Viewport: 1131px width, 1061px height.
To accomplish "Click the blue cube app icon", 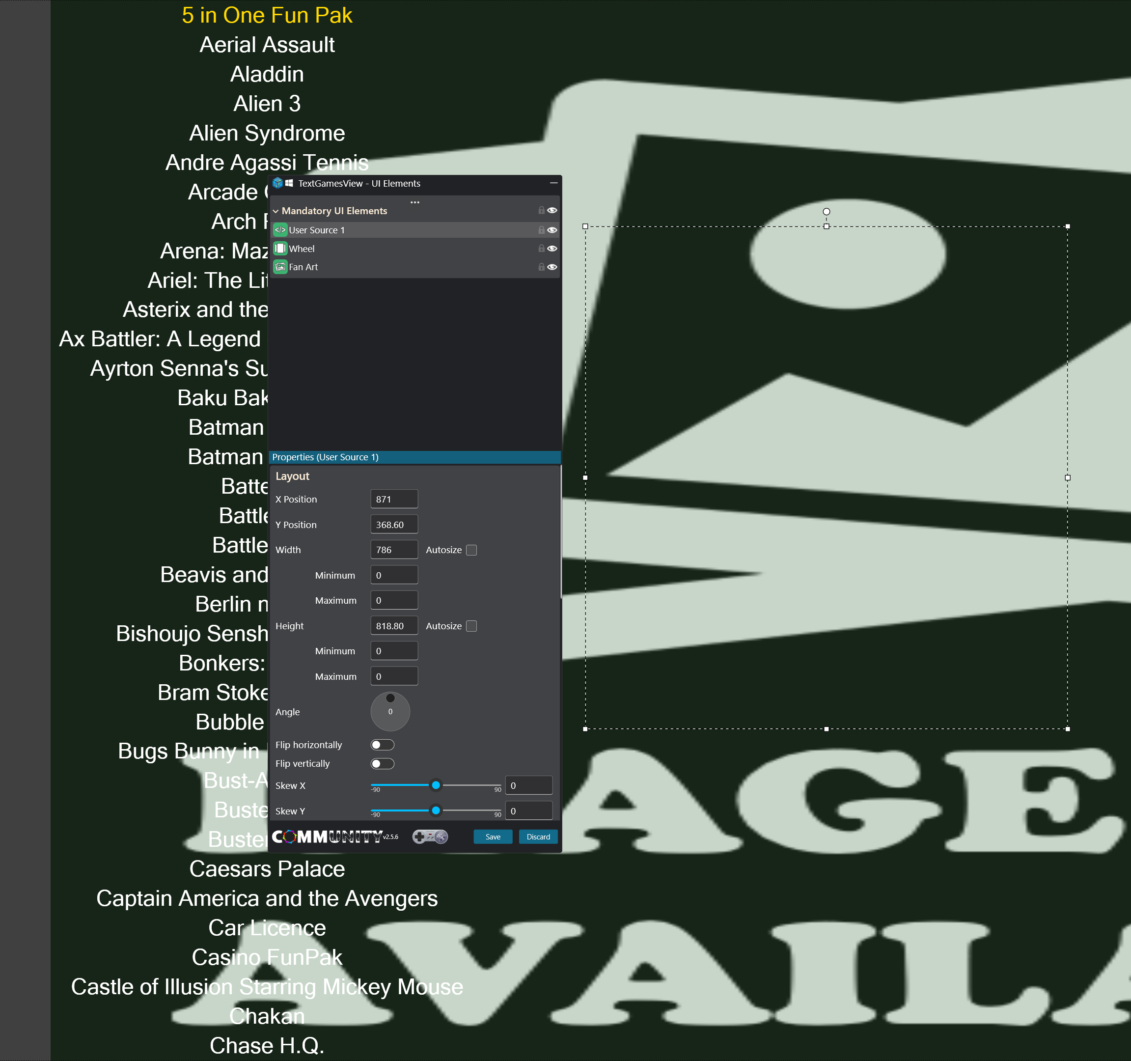I will [277, 183].
